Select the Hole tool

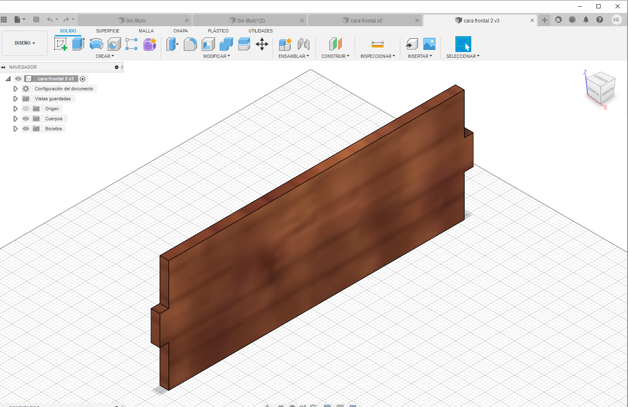[114, 44]
